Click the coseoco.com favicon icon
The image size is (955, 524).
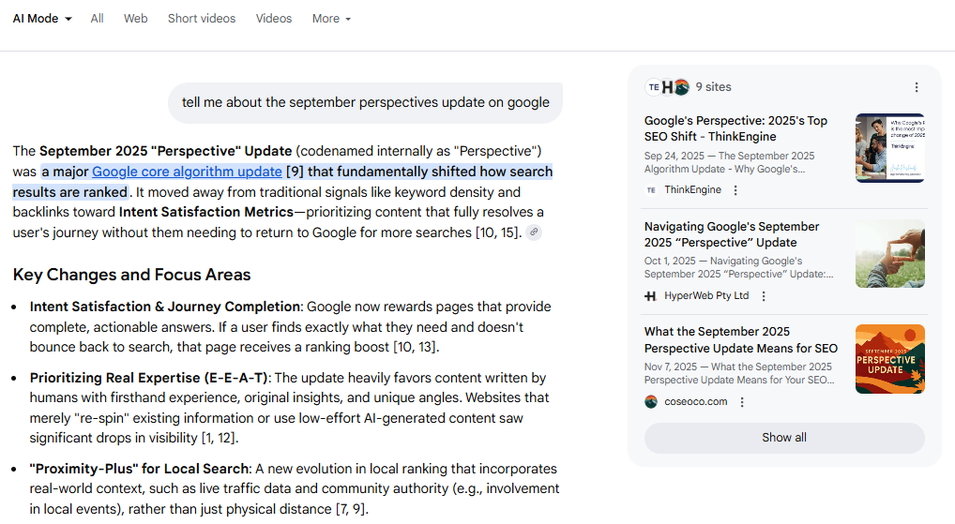[x=651, y=402]
